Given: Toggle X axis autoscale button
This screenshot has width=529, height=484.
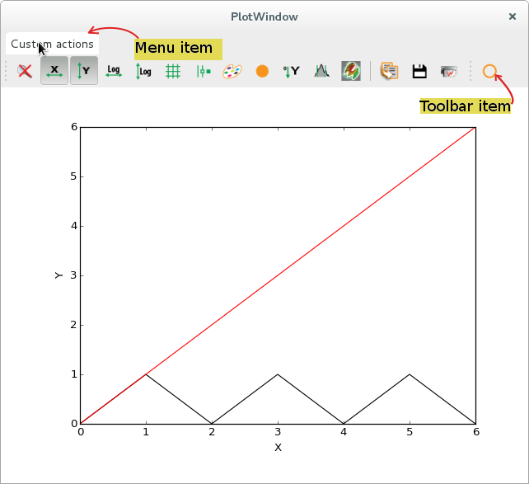Looking at the screenshot, I should [x=54, y=72].
